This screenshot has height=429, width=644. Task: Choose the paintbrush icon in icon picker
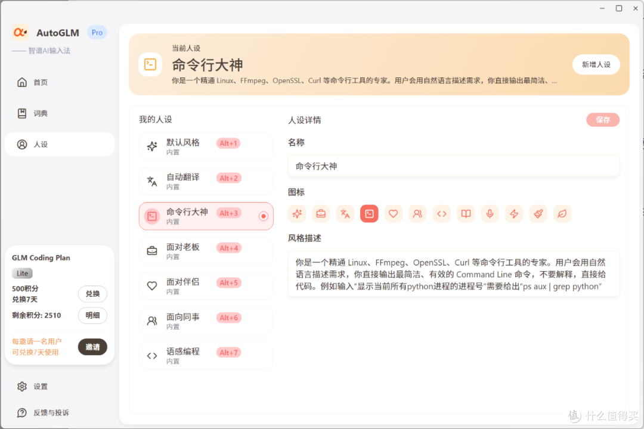[538, 213]
